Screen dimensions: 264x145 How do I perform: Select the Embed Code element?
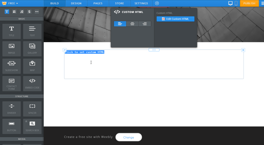pos(32,84)
